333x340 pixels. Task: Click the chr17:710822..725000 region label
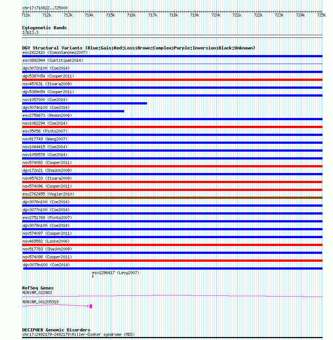[x=45, y=8]
